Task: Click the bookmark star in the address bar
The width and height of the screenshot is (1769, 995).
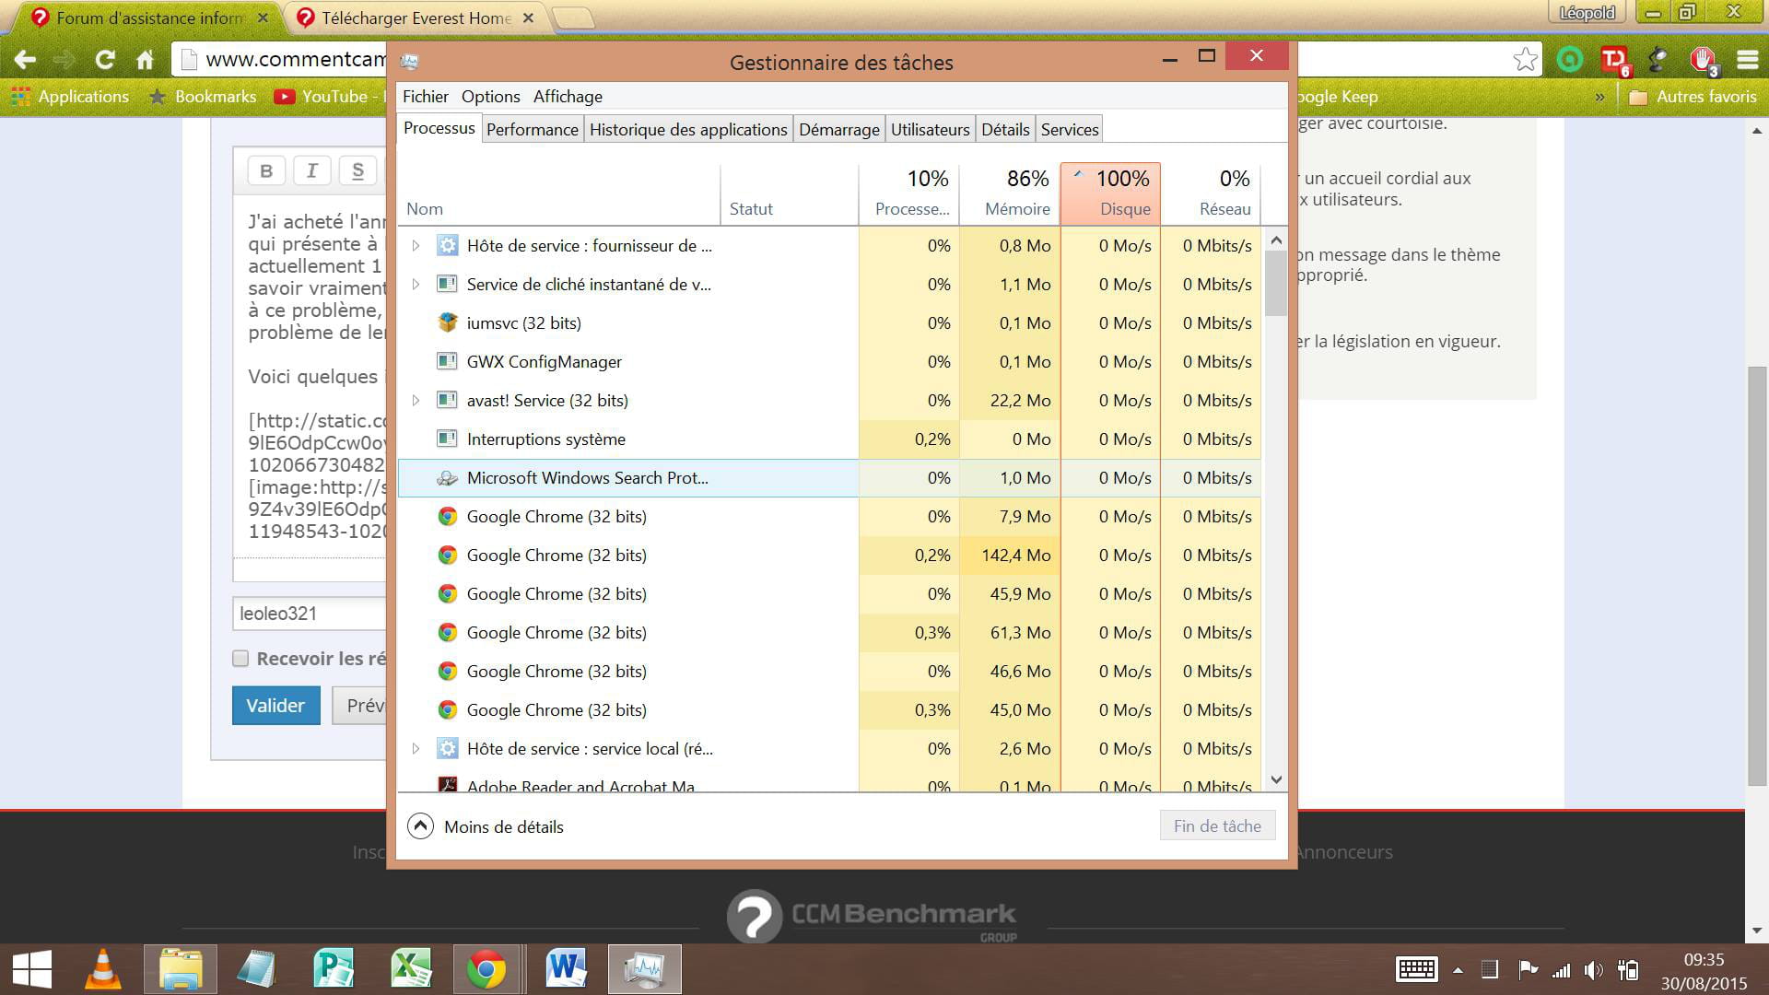Action: coord(1525,60)
